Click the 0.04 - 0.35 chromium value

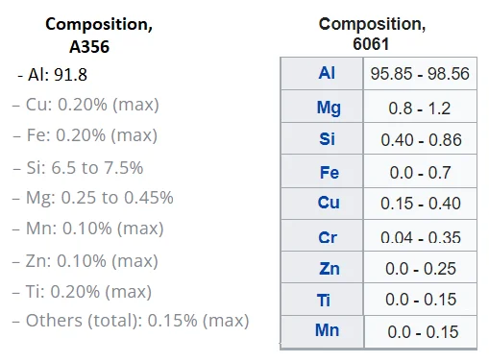click(420, 237)
